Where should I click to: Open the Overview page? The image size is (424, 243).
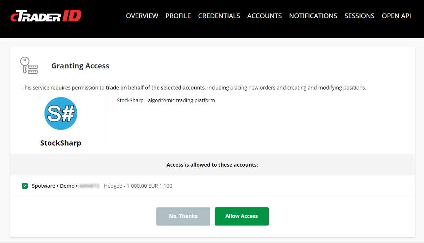pos(142,16)
